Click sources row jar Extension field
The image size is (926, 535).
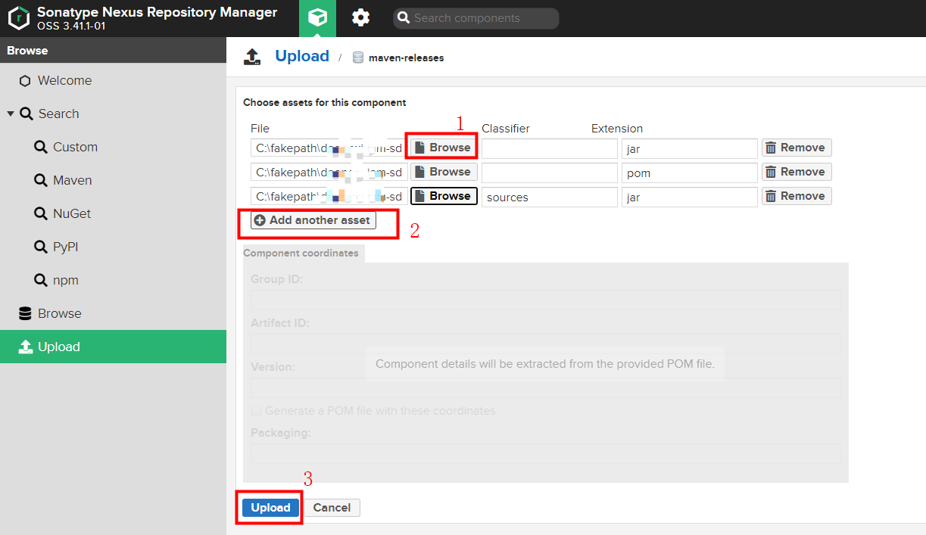click(x=690, y=197)
